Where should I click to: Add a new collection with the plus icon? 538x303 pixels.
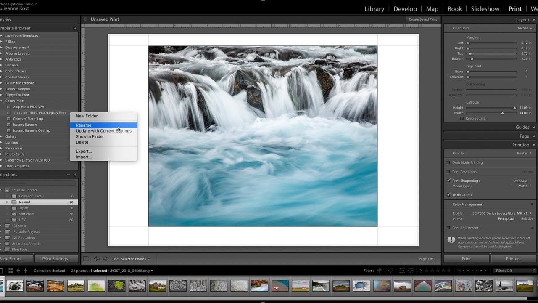(75, 175)
